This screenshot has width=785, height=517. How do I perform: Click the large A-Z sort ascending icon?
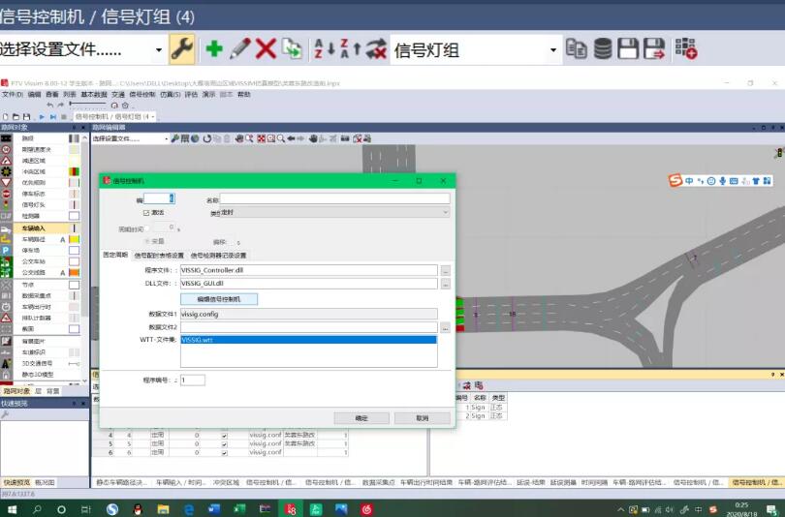click(x=324, y=49)
